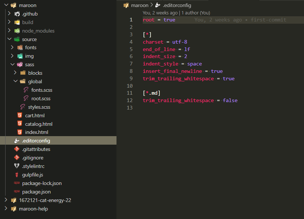
Task: Click the 'false' value on line 12
Action: 230,100
